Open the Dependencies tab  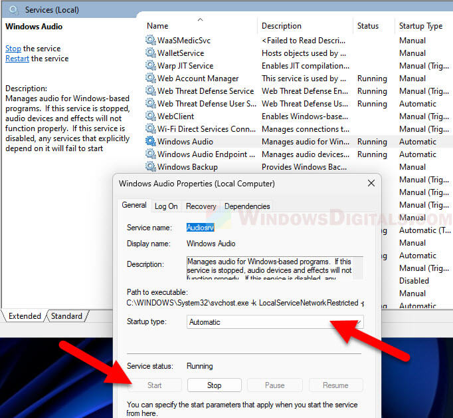click(247, 206)
